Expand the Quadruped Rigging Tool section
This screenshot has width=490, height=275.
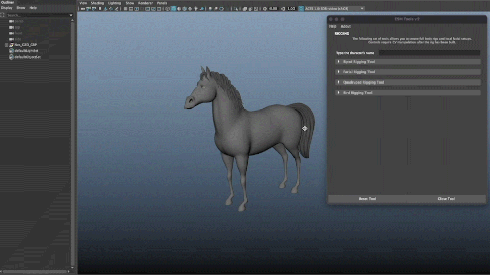408,82
